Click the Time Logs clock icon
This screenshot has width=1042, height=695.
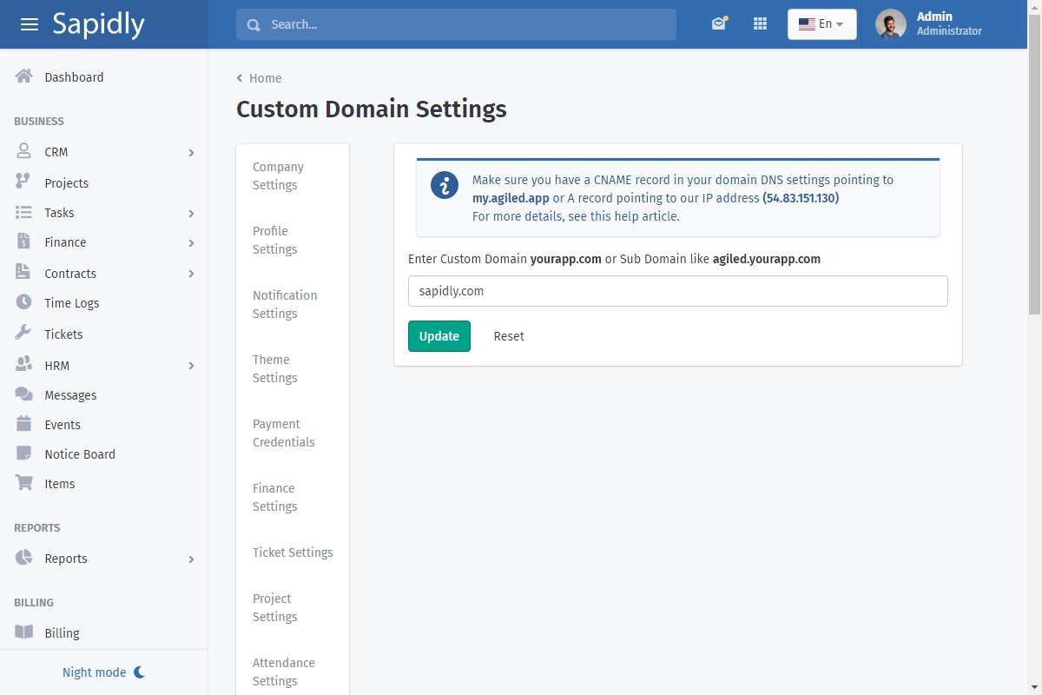[x=23, y=302]
